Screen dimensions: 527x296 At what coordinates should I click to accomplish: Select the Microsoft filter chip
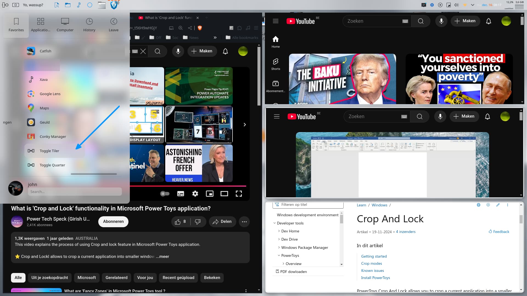[87, 278]
